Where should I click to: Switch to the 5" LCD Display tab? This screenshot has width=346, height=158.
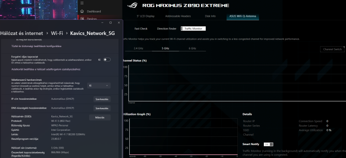pos(146,16)
